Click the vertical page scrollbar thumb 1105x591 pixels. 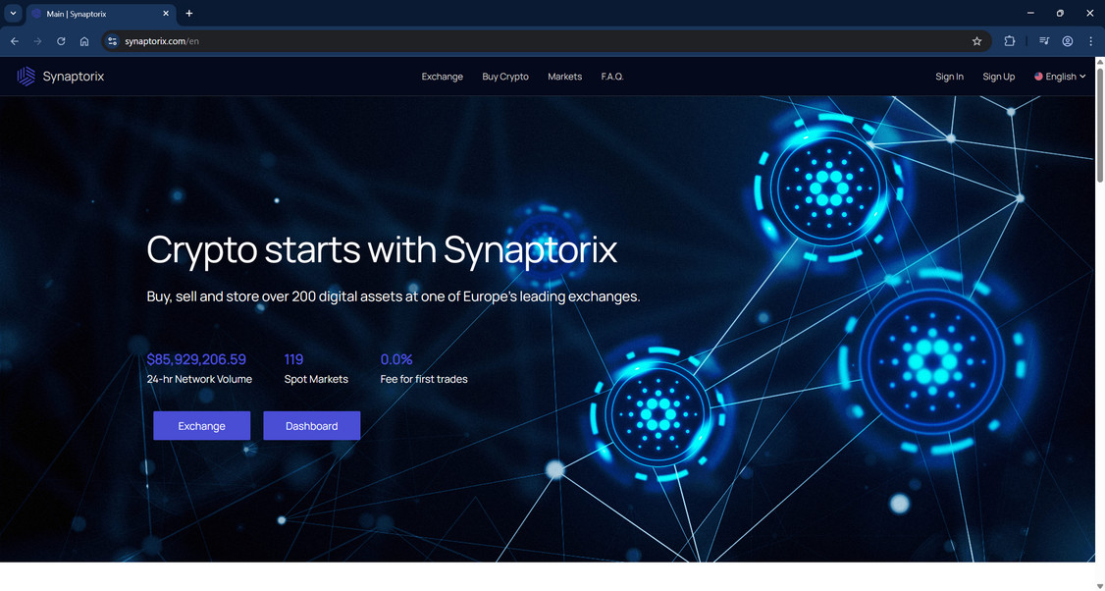click(1099, 127)
